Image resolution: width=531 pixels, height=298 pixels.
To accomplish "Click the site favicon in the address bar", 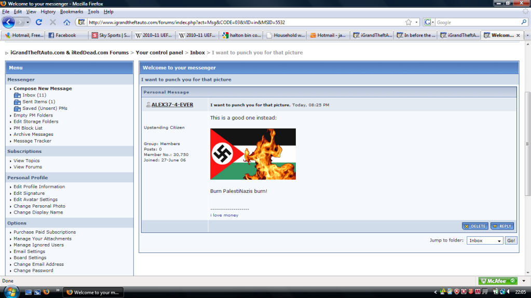I will (x=81, y=22).
